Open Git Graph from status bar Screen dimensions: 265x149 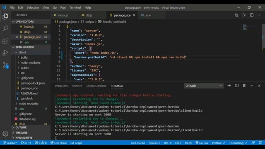click(x=76, y=143)
